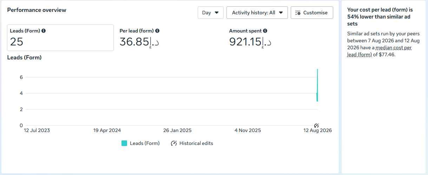Click the Leads (Form) chart title
Image resolution: width=428 pixels, height=175 pixels.
coord(24,57)
